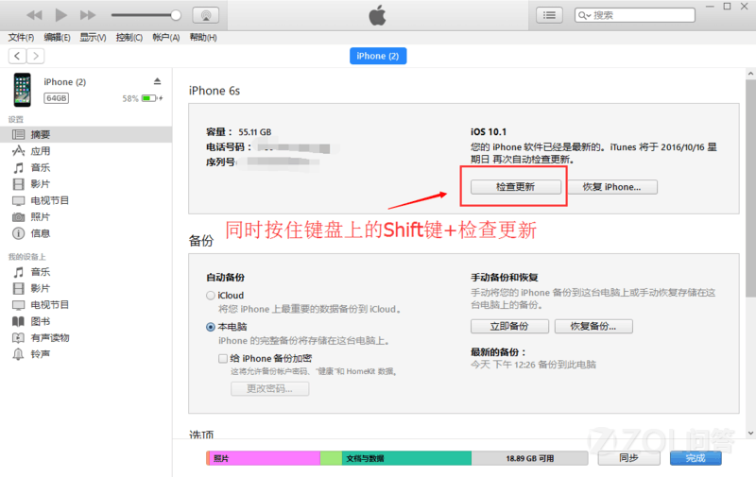Enable 给 iPhone 备份加密 checkbox

[223, 359]
